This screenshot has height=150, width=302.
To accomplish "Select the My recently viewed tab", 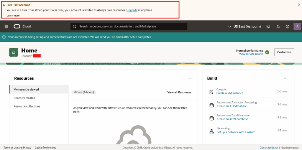I will (x=39, y=89).
